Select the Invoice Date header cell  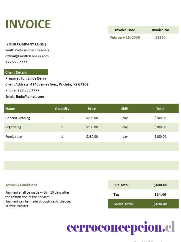(125, 30)
